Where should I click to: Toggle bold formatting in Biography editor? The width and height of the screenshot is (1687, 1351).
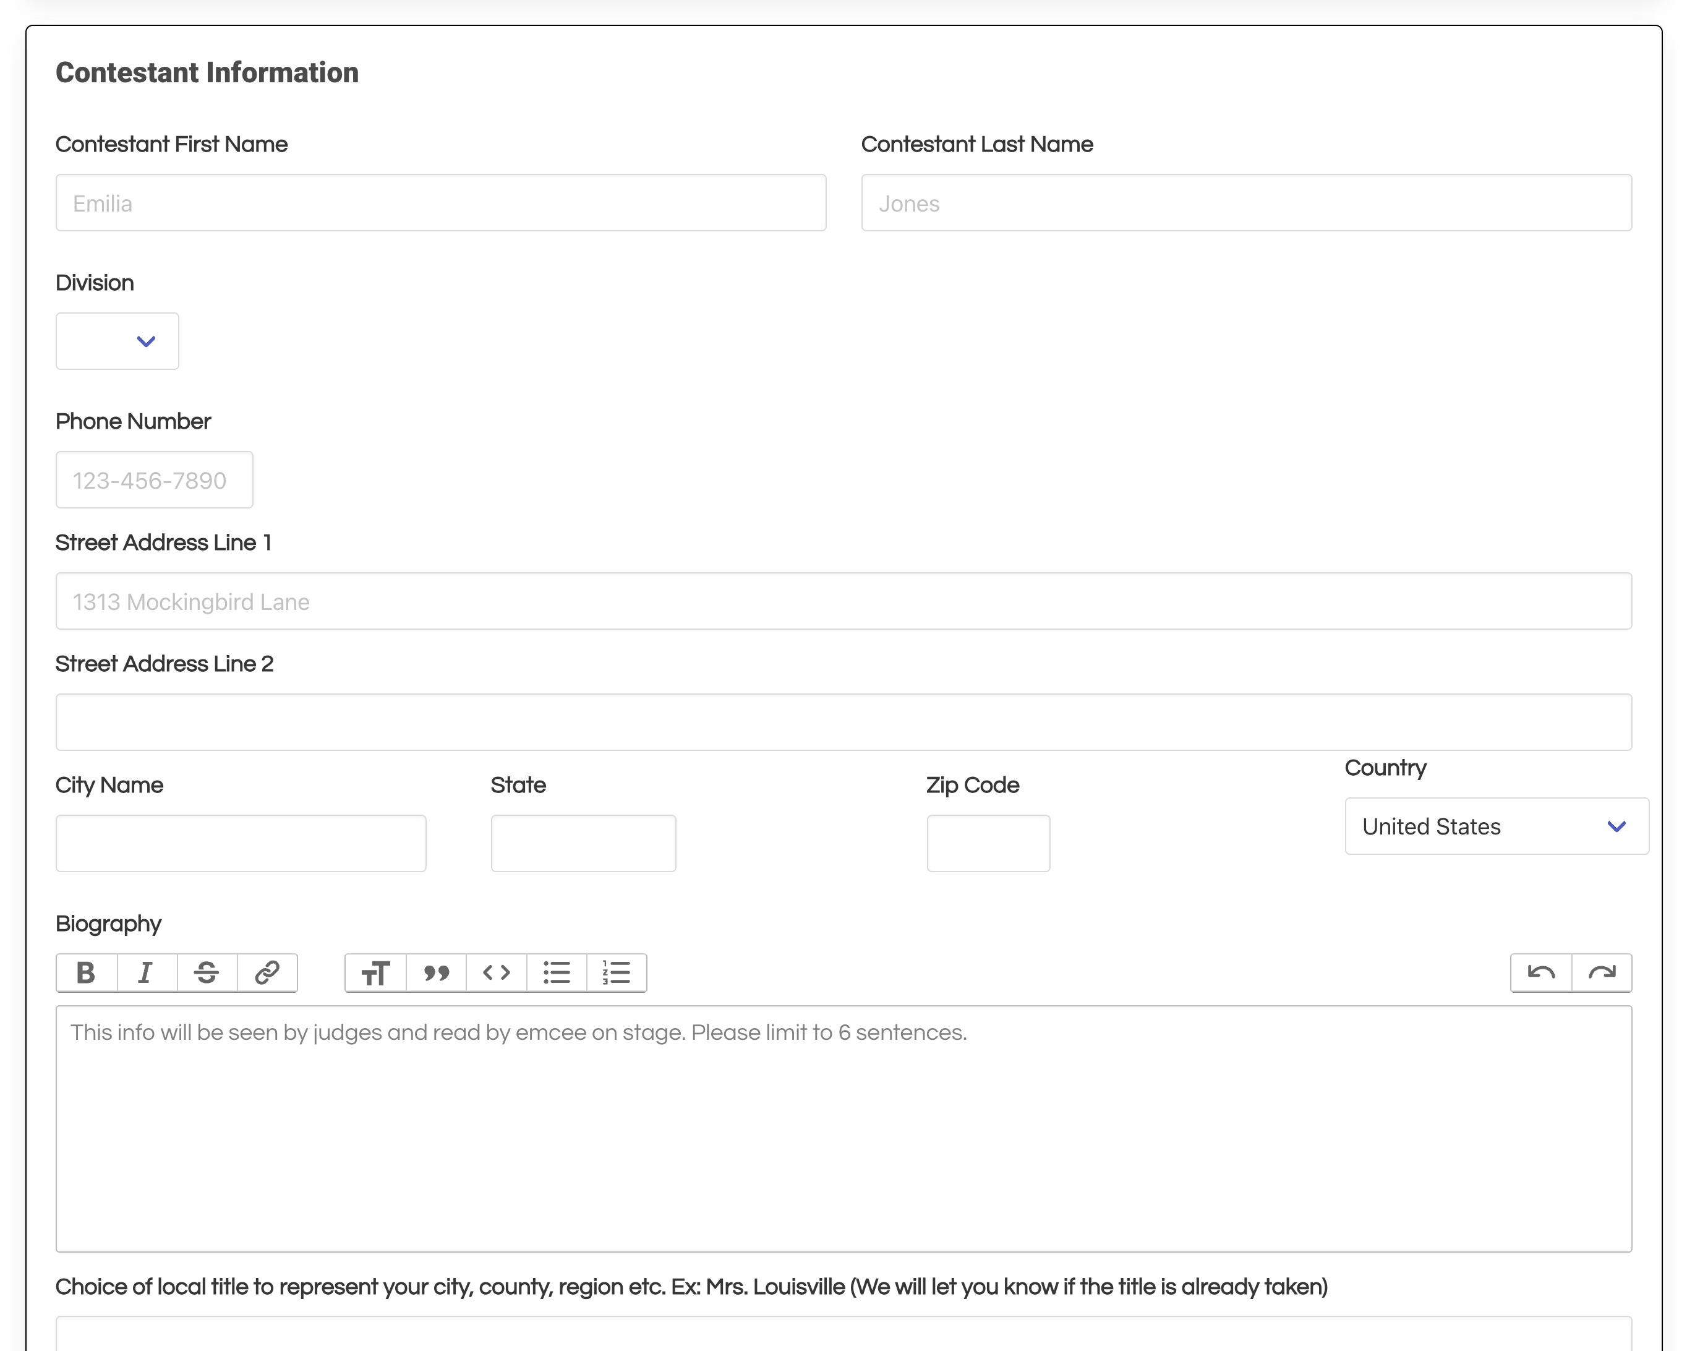(86, 973)
